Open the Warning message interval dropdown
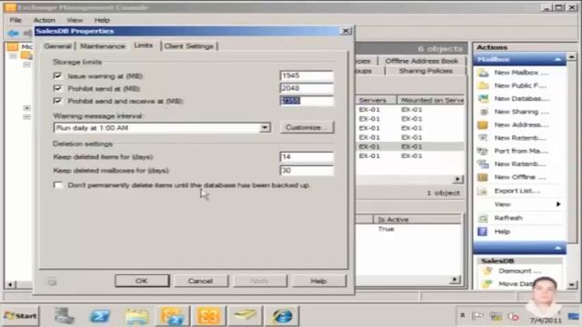 click(x=265, y=128)
